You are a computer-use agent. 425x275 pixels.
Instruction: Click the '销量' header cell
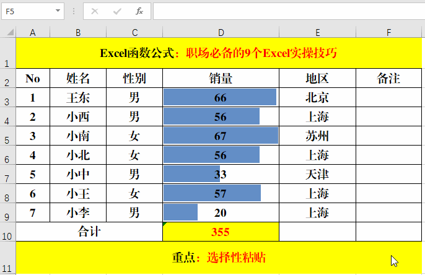[221, 78]
